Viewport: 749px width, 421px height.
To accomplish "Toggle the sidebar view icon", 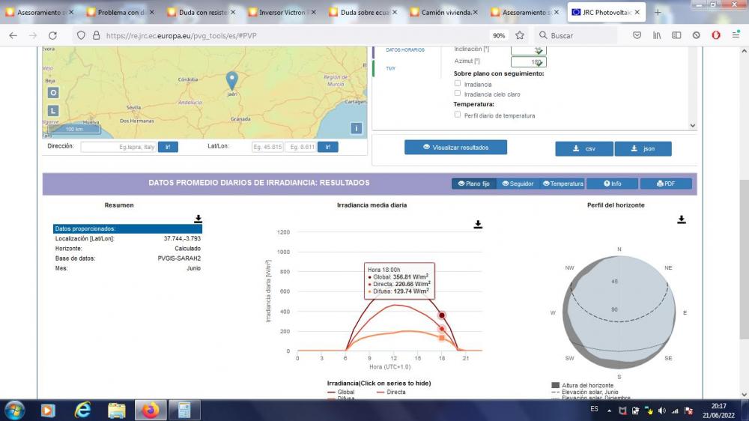I will pyautogui.click(x=676, y=35).
